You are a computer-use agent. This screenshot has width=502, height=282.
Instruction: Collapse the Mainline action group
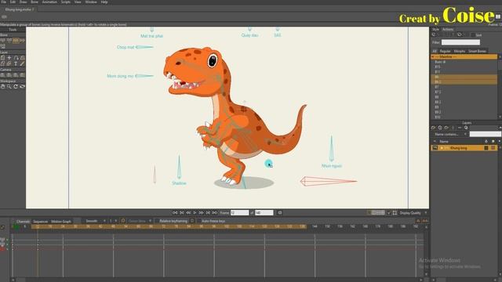pos(433,56)
